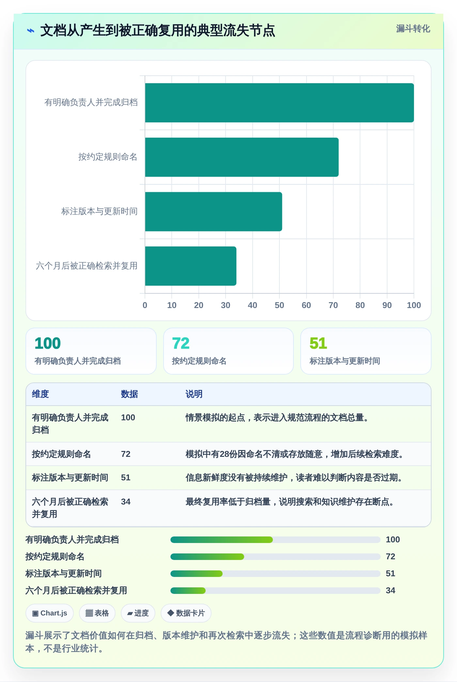The width and height of the screenshot is (457, 682).
Task: Click progress label 按约定规则命名
Action: click(55, 557)
